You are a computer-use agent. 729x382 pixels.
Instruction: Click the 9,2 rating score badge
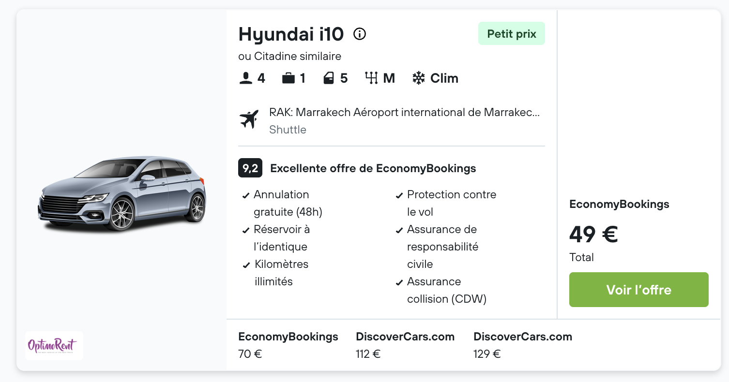click(x=250, y=168)
